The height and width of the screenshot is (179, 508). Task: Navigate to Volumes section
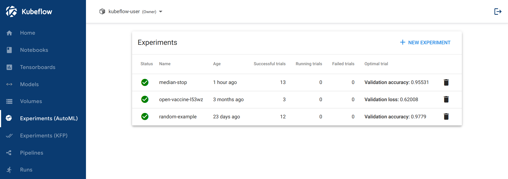tap(31, 101)
